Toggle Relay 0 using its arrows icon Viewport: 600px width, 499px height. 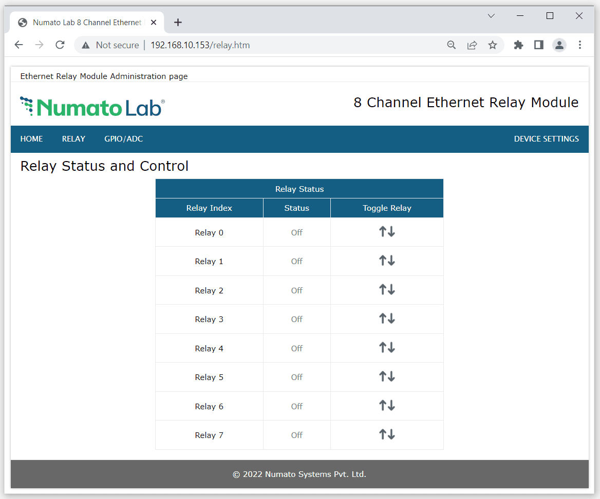pyautogui.click(x=387, y=232)
